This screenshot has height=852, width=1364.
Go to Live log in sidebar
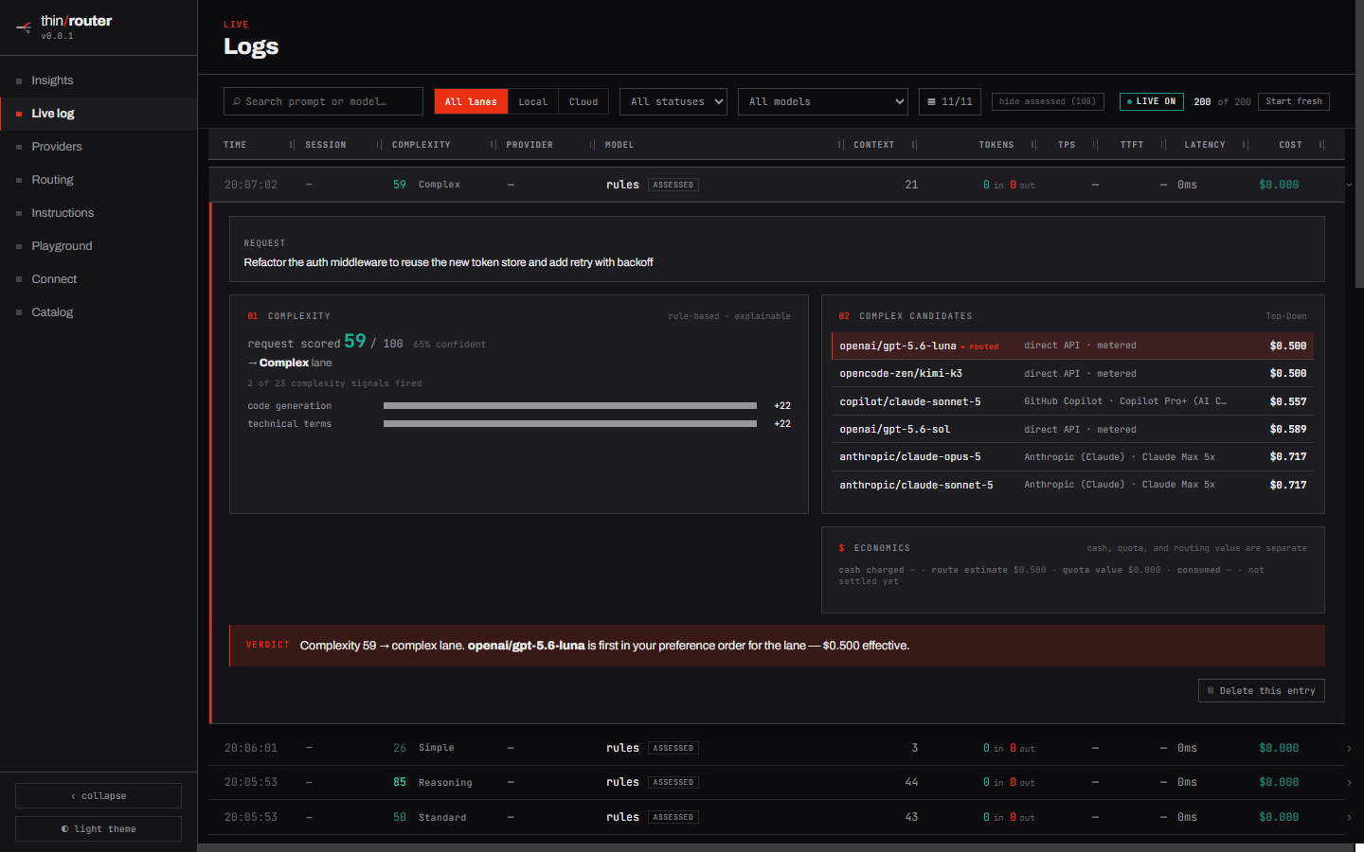tap(99, 114)
